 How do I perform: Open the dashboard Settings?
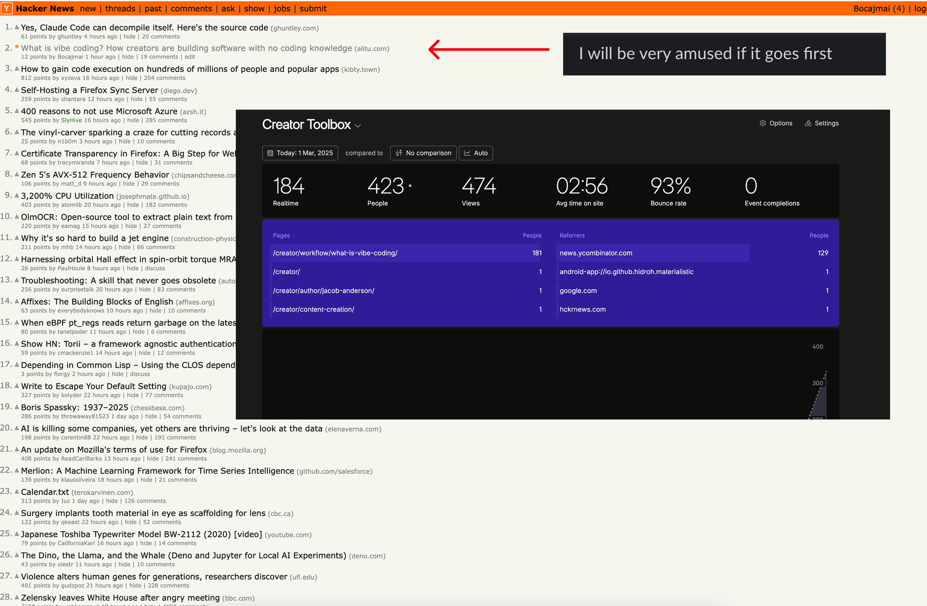pos(822,123)
